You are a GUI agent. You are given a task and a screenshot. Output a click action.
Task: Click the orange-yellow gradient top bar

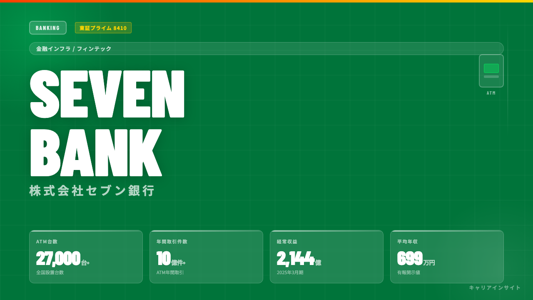pos(266,1)
